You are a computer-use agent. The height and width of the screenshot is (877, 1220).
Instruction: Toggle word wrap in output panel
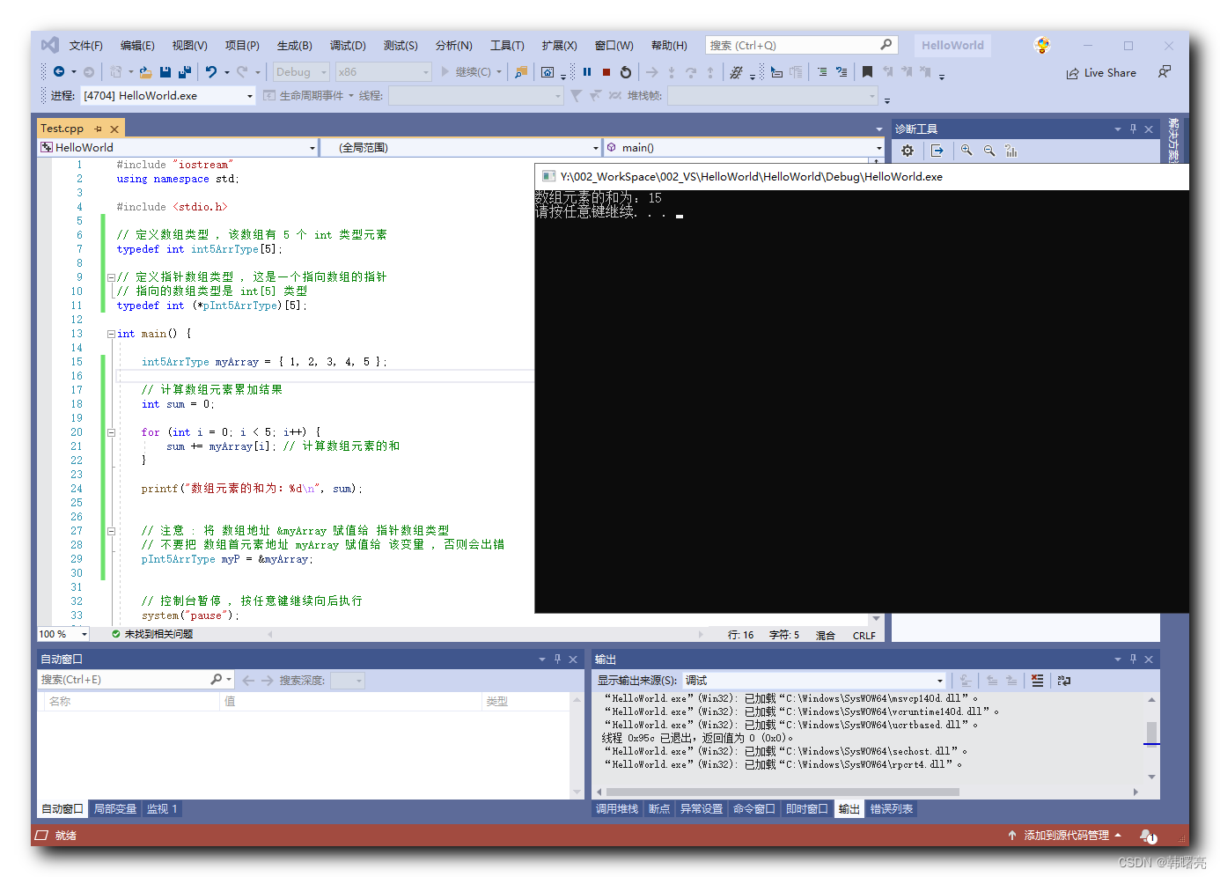point(1064,681)
